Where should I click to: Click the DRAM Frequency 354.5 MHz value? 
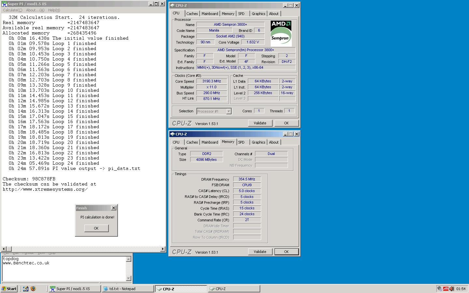coord(247,179)
